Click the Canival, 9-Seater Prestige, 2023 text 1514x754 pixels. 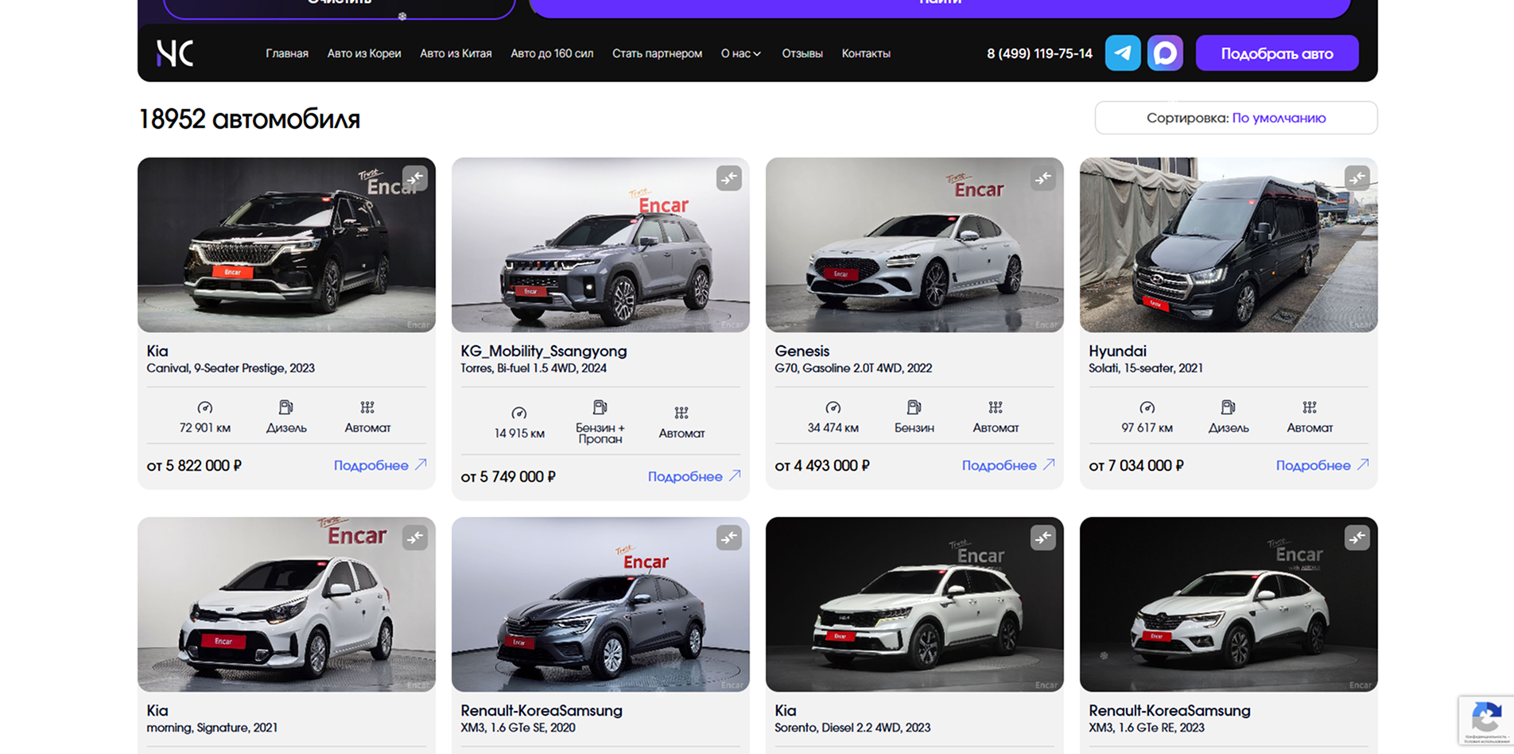point(231,368)
